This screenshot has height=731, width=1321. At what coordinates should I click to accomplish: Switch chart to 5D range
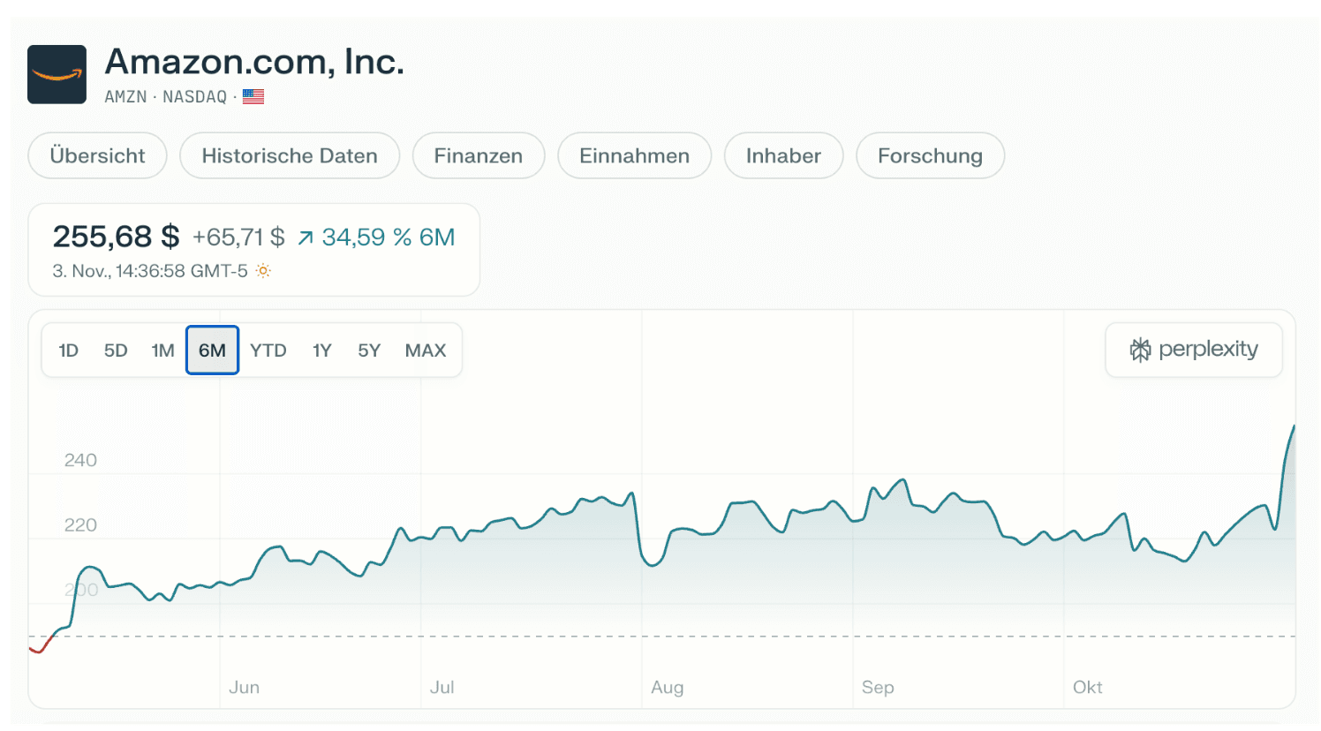coord(116,350)
